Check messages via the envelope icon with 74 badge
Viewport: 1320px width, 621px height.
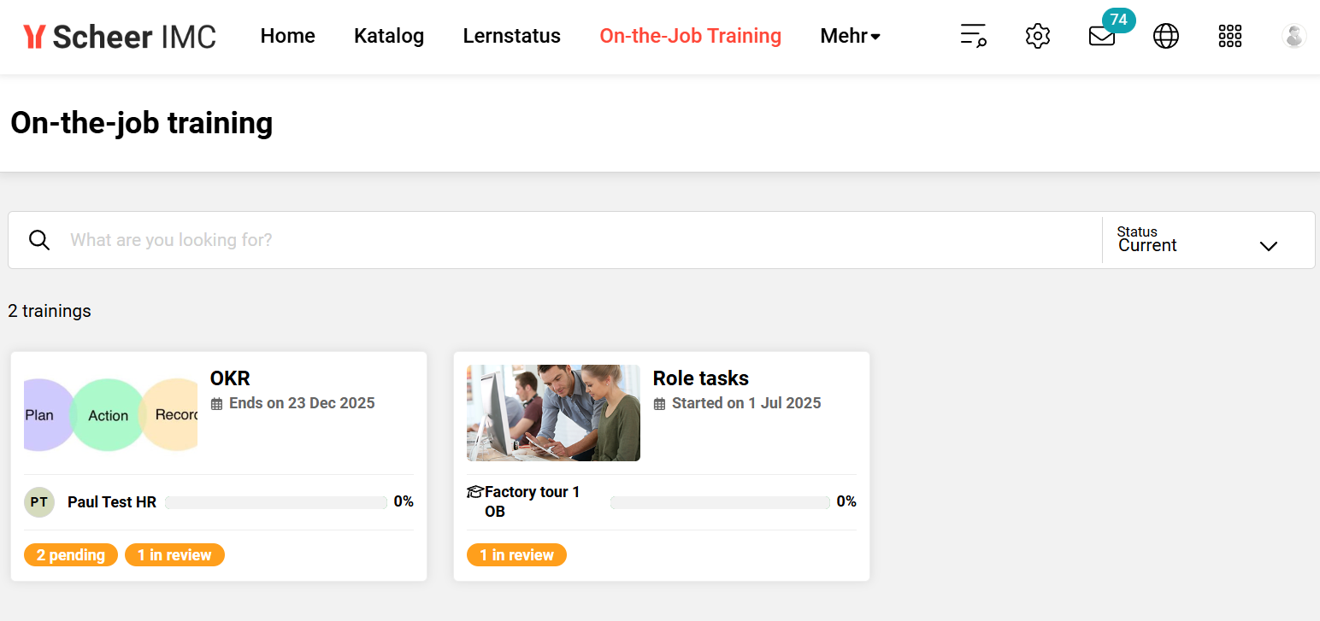tap(1101, 38)
